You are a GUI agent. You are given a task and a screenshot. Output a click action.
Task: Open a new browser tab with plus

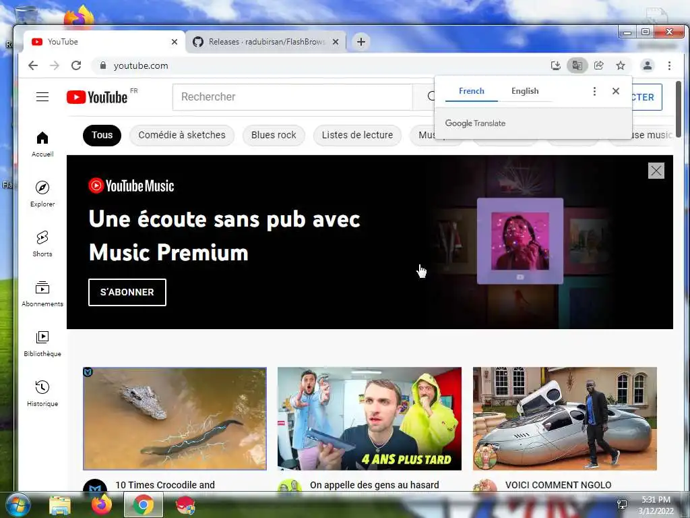point(361,42)
